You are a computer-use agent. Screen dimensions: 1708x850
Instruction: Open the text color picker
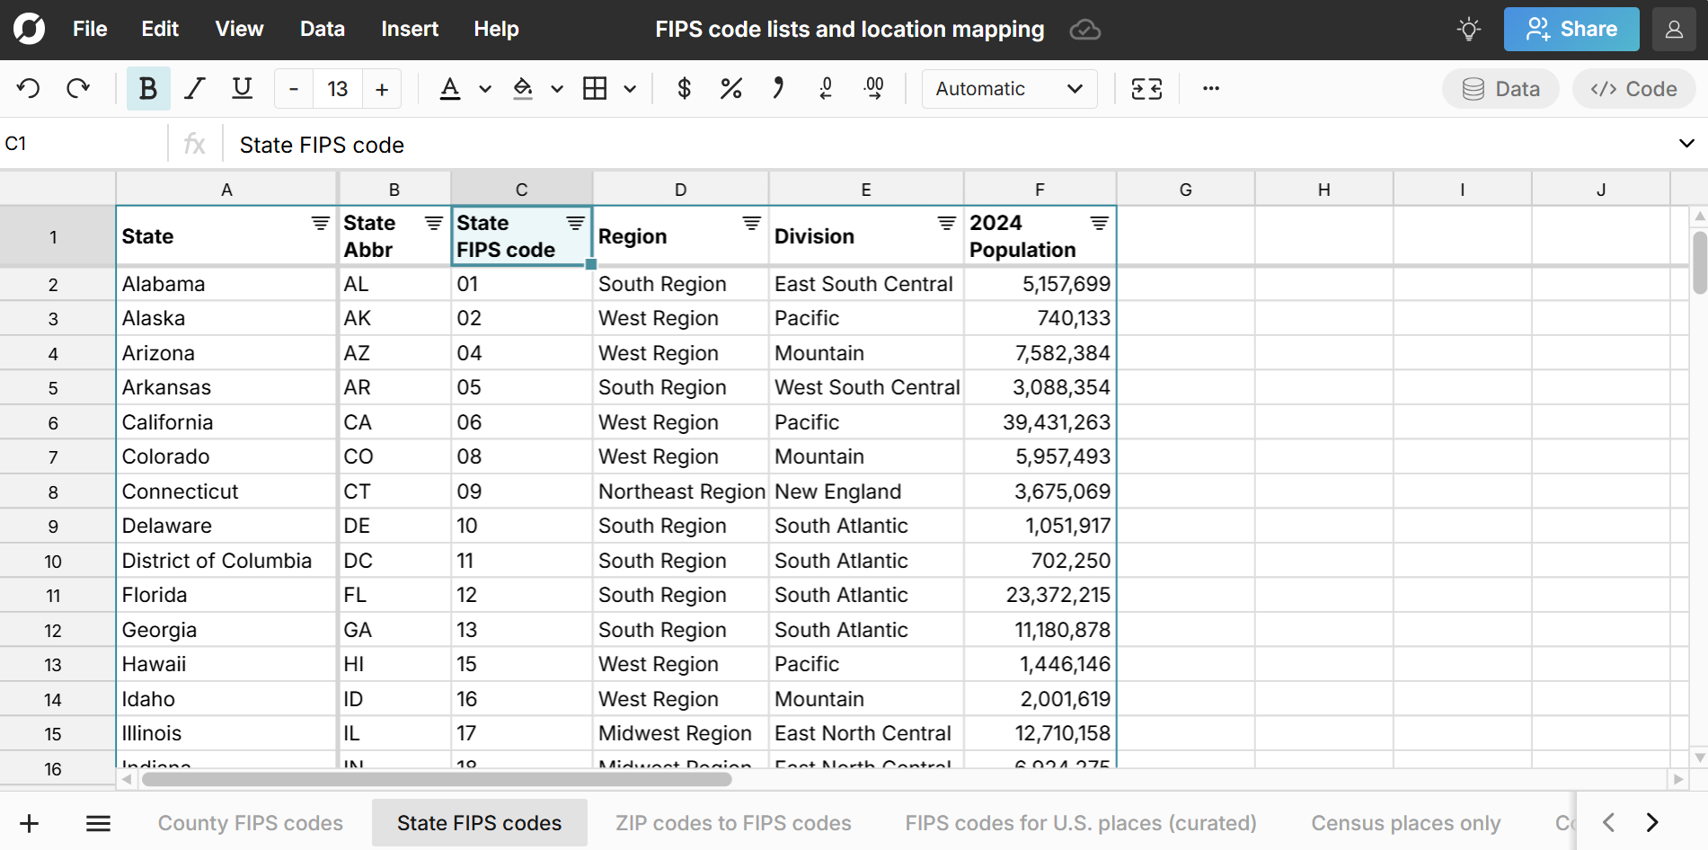[x=485, y=88]
